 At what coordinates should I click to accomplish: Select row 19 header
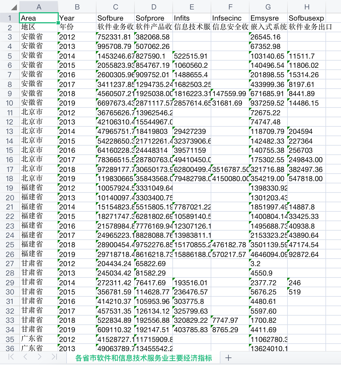[x=10, y=188]
